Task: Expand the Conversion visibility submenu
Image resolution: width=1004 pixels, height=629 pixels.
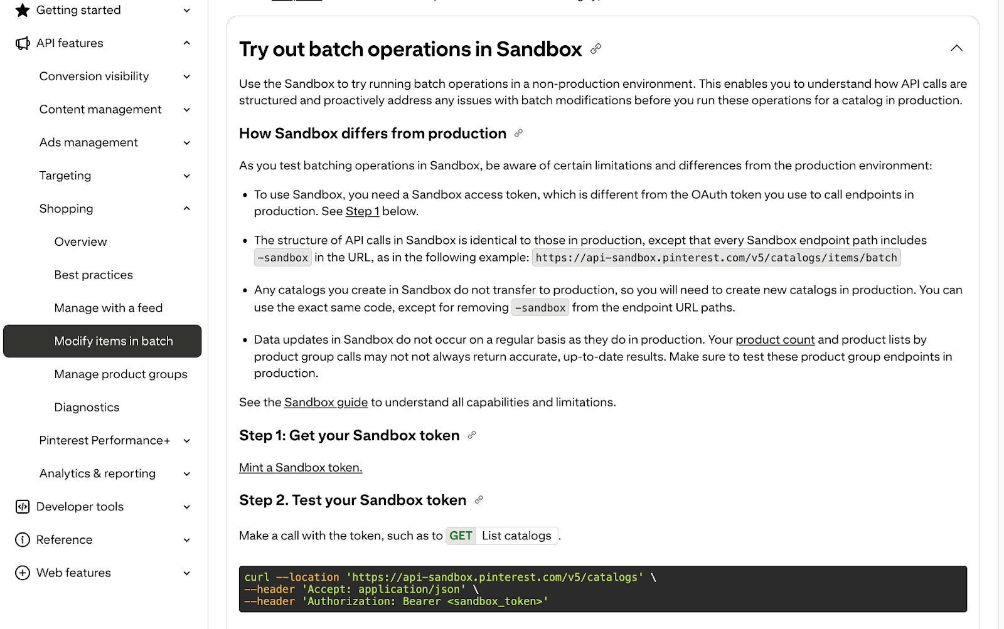Action: pos(186,77)
